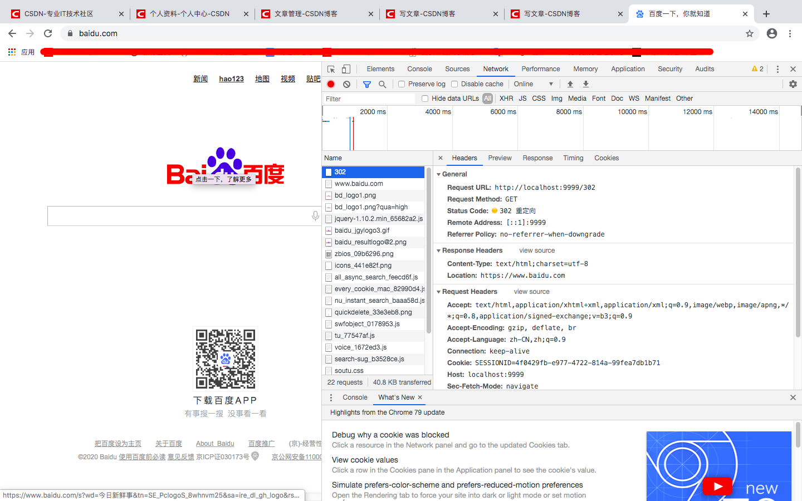This screenshot has width=802, height=501.
Task: Open the hao123 link on Baidu
Action: (x=231, y=79)
